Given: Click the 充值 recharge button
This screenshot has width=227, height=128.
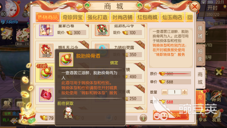Looking at the screenshot, I should click(200, 100).
